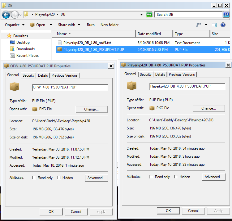Sort by the Size column header
Image resolution: width=232 pixels, height=221 pixels.
(x=220, y=34)
